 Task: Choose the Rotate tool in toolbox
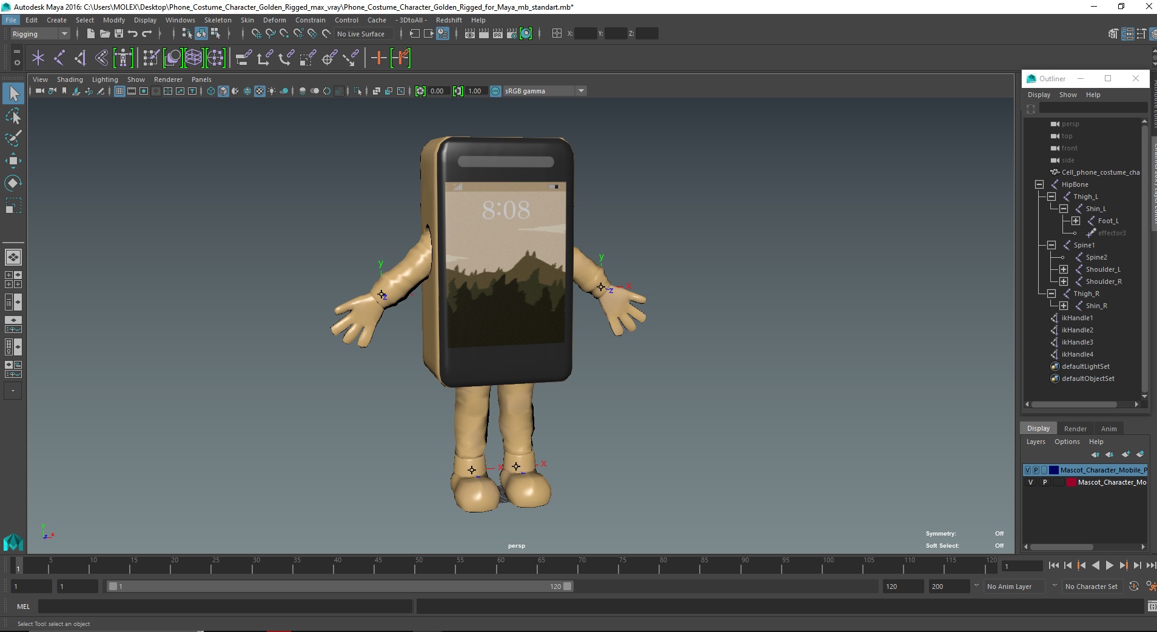(13, 183)
